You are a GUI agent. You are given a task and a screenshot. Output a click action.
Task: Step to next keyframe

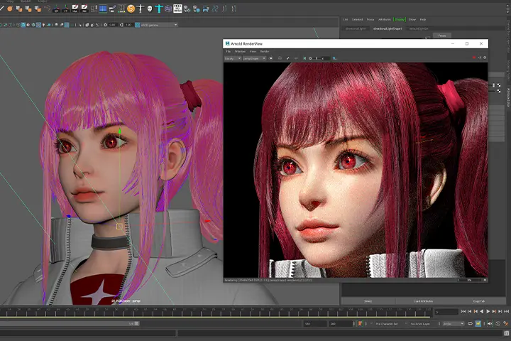tap(494, 311)
